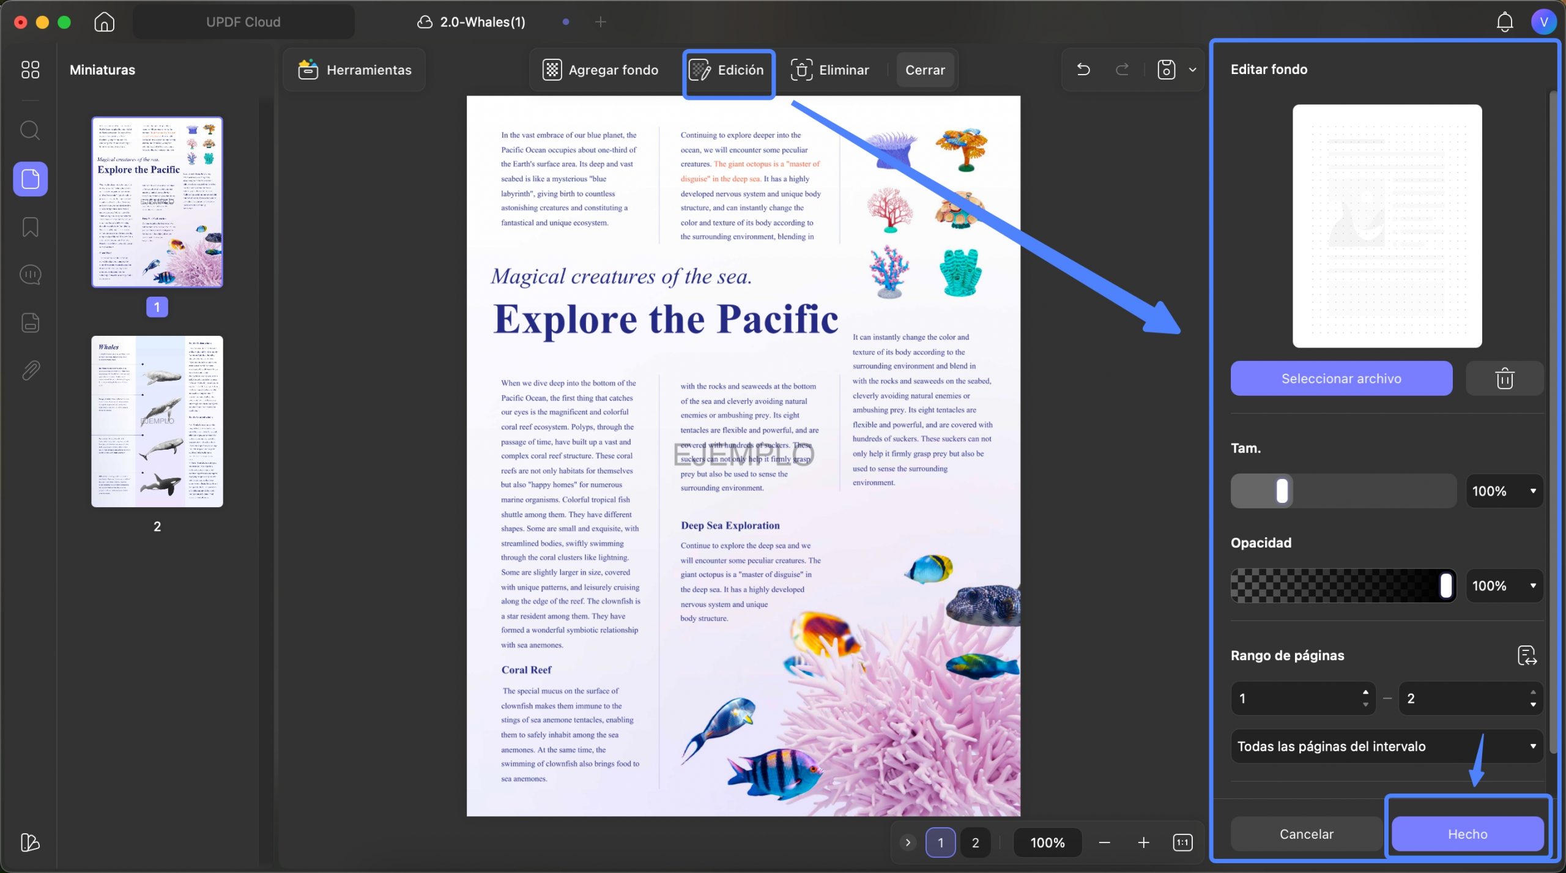The width and height of the screenshot is (1566, 873).
Task: Expand the Opacidad 100% dropdown
Action: pos(1504,586)
